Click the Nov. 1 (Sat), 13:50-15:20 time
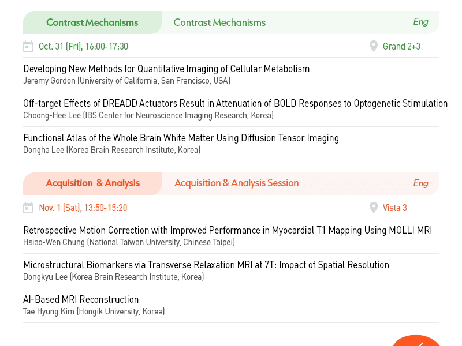Viewport: 462px width, 346px height. point(83,208)
